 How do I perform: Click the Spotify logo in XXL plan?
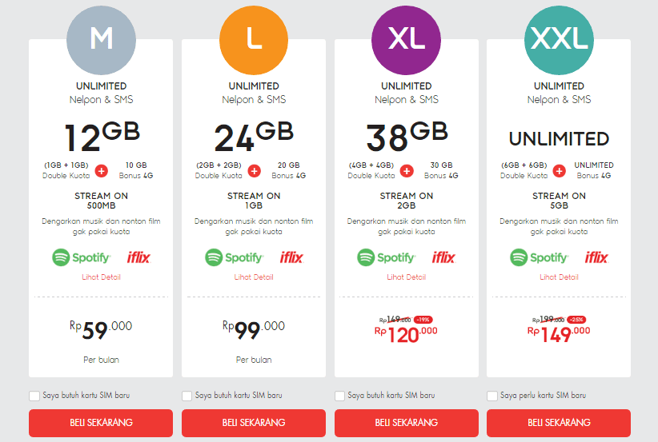tap(539, 257)
